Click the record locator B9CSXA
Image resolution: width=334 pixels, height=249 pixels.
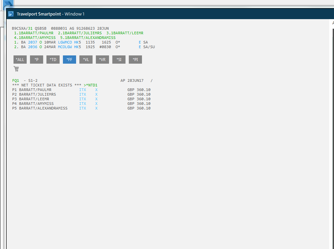(x=19, y=28)
